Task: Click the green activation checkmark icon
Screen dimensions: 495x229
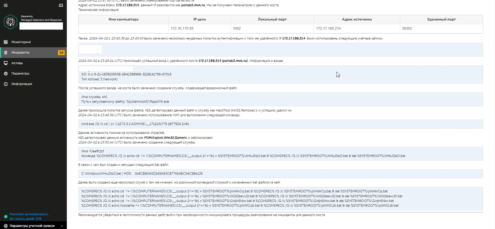Action: click(x=5, y=216)
